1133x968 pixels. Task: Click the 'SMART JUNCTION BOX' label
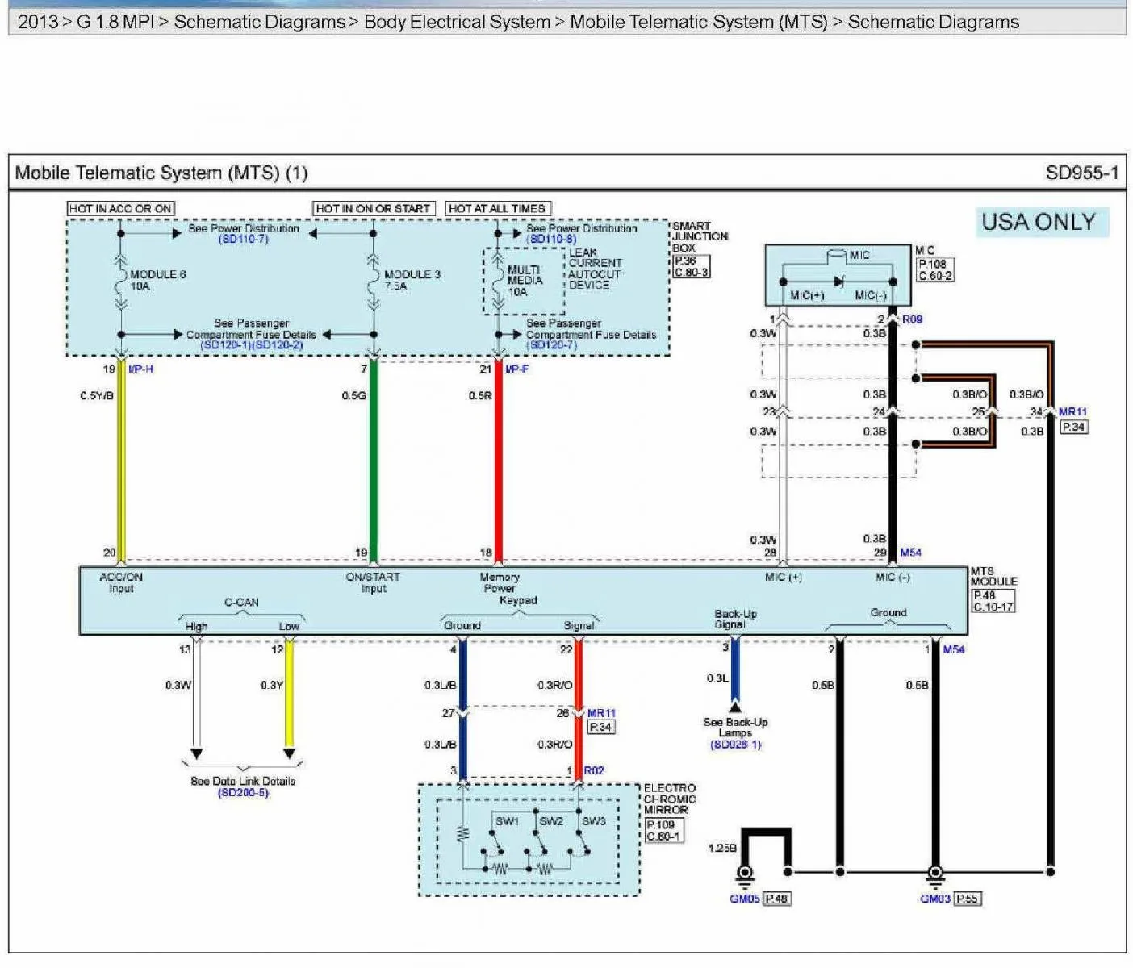tap(700, 237)
